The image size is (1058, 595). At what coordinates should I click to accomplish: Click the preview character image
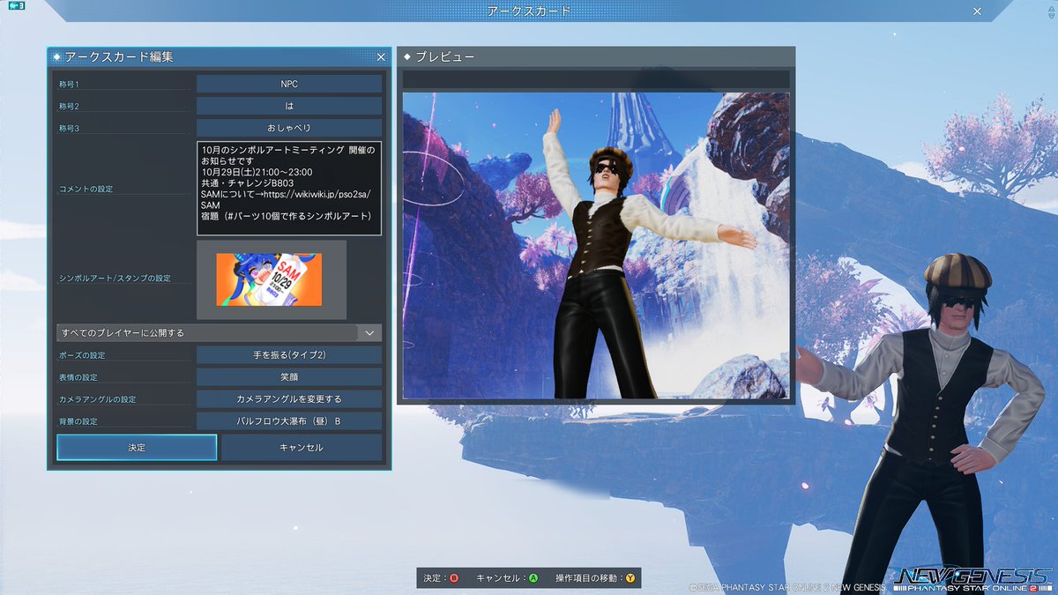[x=596, y=246]
